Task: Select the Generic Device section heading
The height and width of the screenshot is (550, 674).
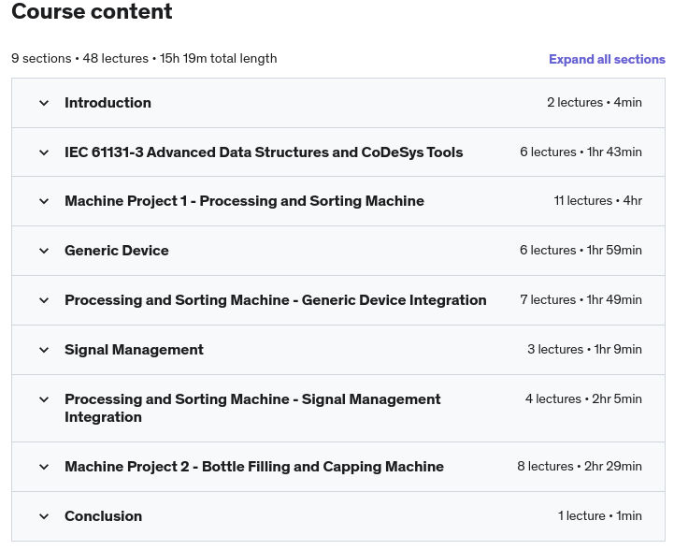Action: tap(117, 251)
